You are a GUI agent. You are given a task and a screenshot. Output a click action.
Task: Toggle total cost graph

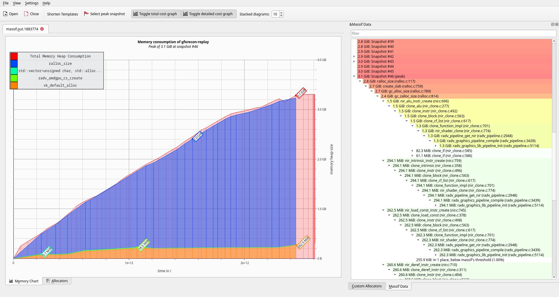(156, 14)
